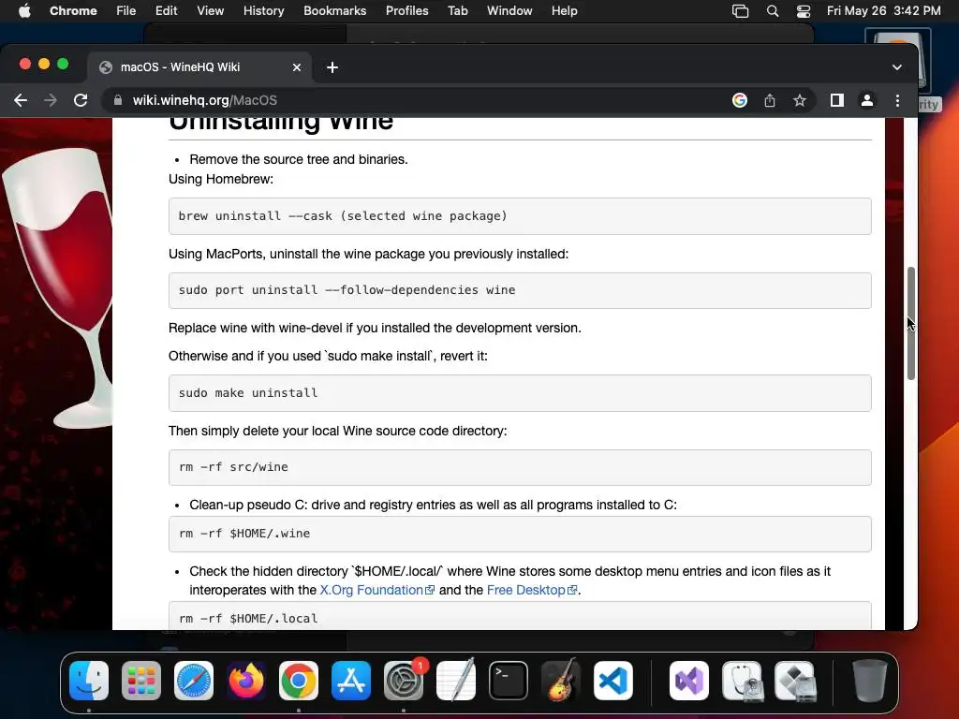
Task: Bookmark this page with the star
Action: [800, 100]
